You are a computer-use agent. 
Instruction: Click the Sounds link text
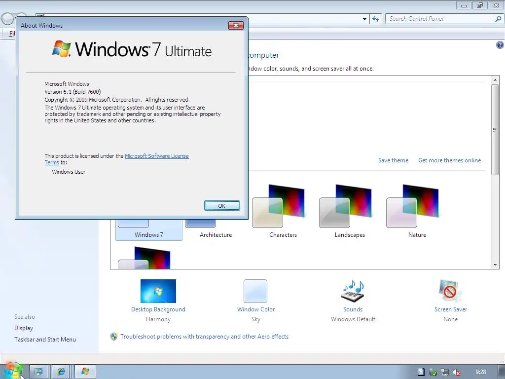pyautogui.click(x=353, y=309)
